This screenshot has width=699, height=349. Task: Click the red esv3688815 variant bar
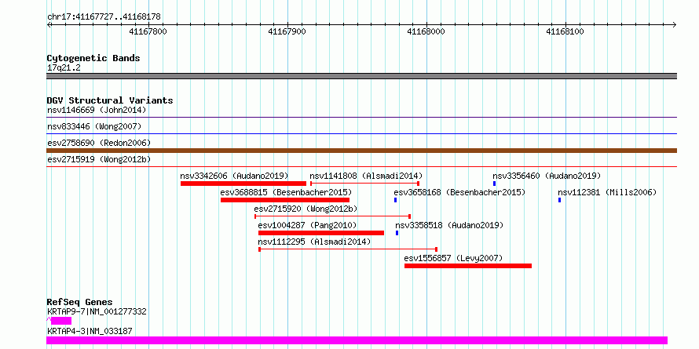point(285,200)
